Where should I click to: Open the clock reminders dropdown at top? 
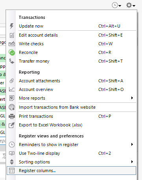tap(116, 6)
